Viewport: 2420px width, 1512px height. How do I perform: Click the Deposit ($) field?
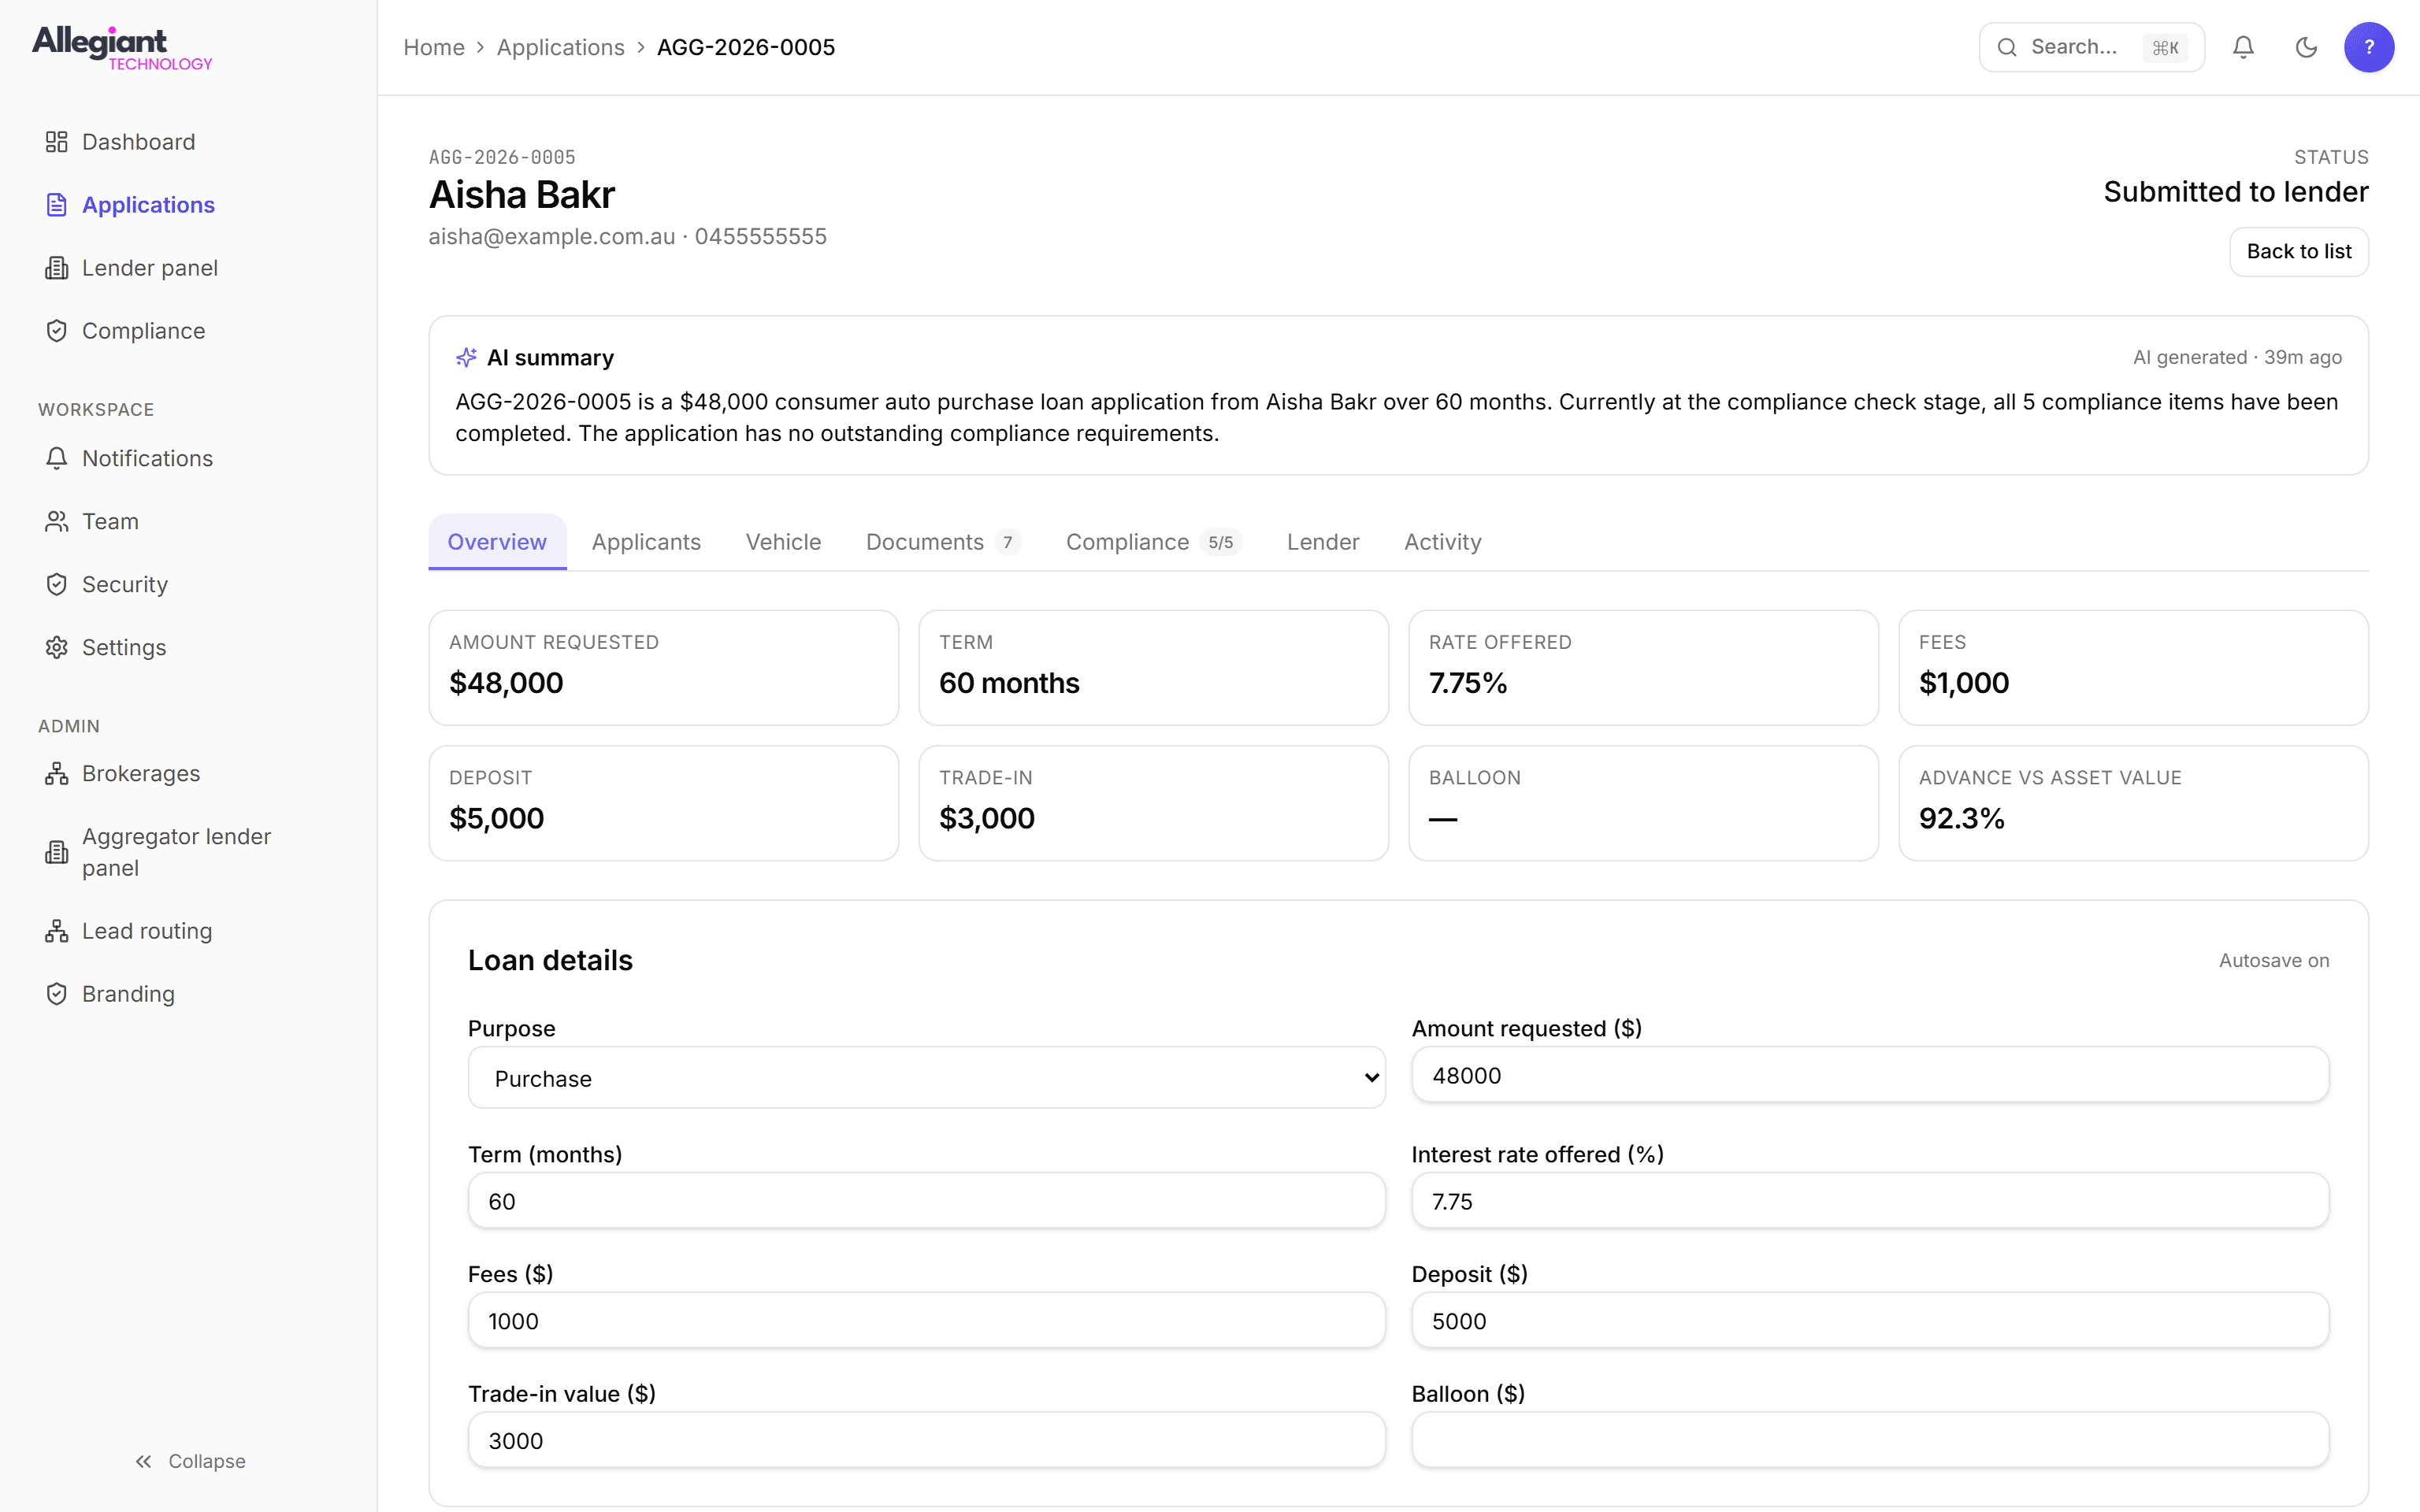[x=1869, y=1320]
